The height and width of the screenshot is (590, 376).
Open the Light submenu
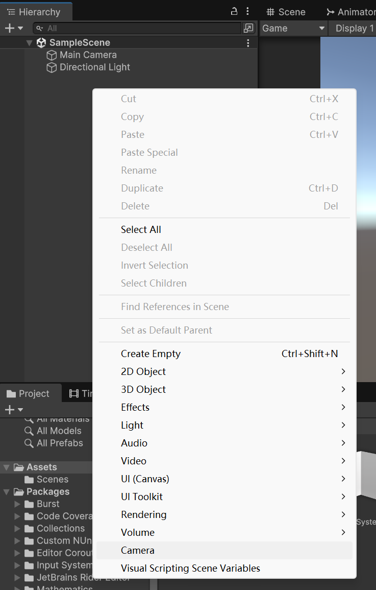(224, 425)
